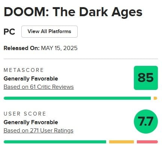The width and height of the screenshot is (162, 149).
Task: Select the small yellow mixed segment of Metascore bar
Action: pyautogui.click(x=155, y=98)
